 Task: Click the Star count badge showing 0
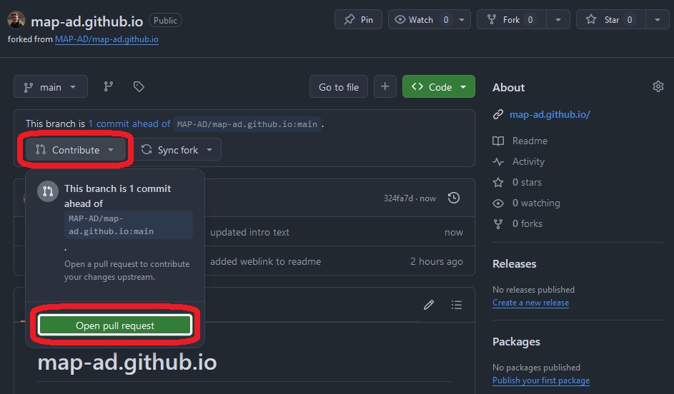coord(630,20)
